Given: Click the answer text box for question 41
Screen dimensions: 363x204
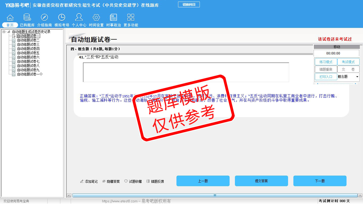Looking at the screenshot, I should pyautogui.click(x=186, y=72).
